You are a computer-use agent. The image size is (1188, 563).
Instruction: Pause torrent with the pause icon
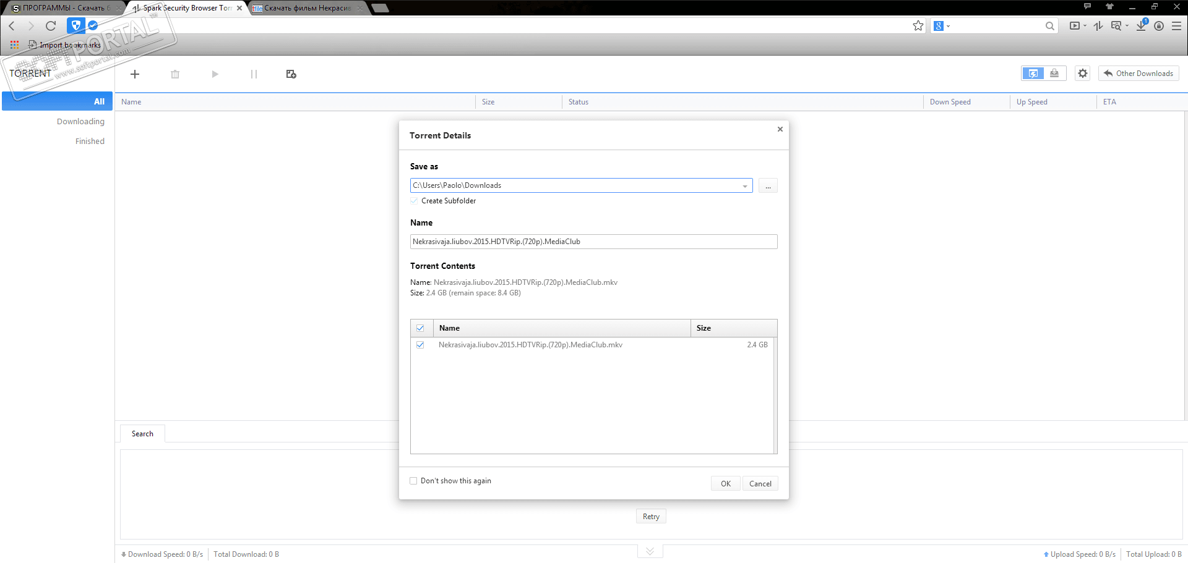point(254,74)
